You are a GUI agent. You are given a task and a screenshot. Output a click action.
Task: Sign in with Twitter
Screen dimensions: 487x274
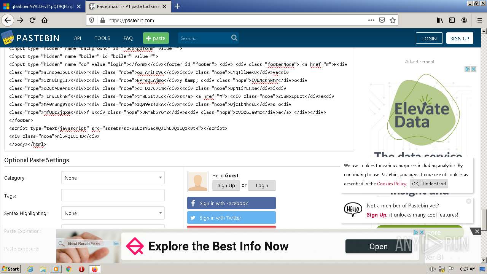click(231, 218)
